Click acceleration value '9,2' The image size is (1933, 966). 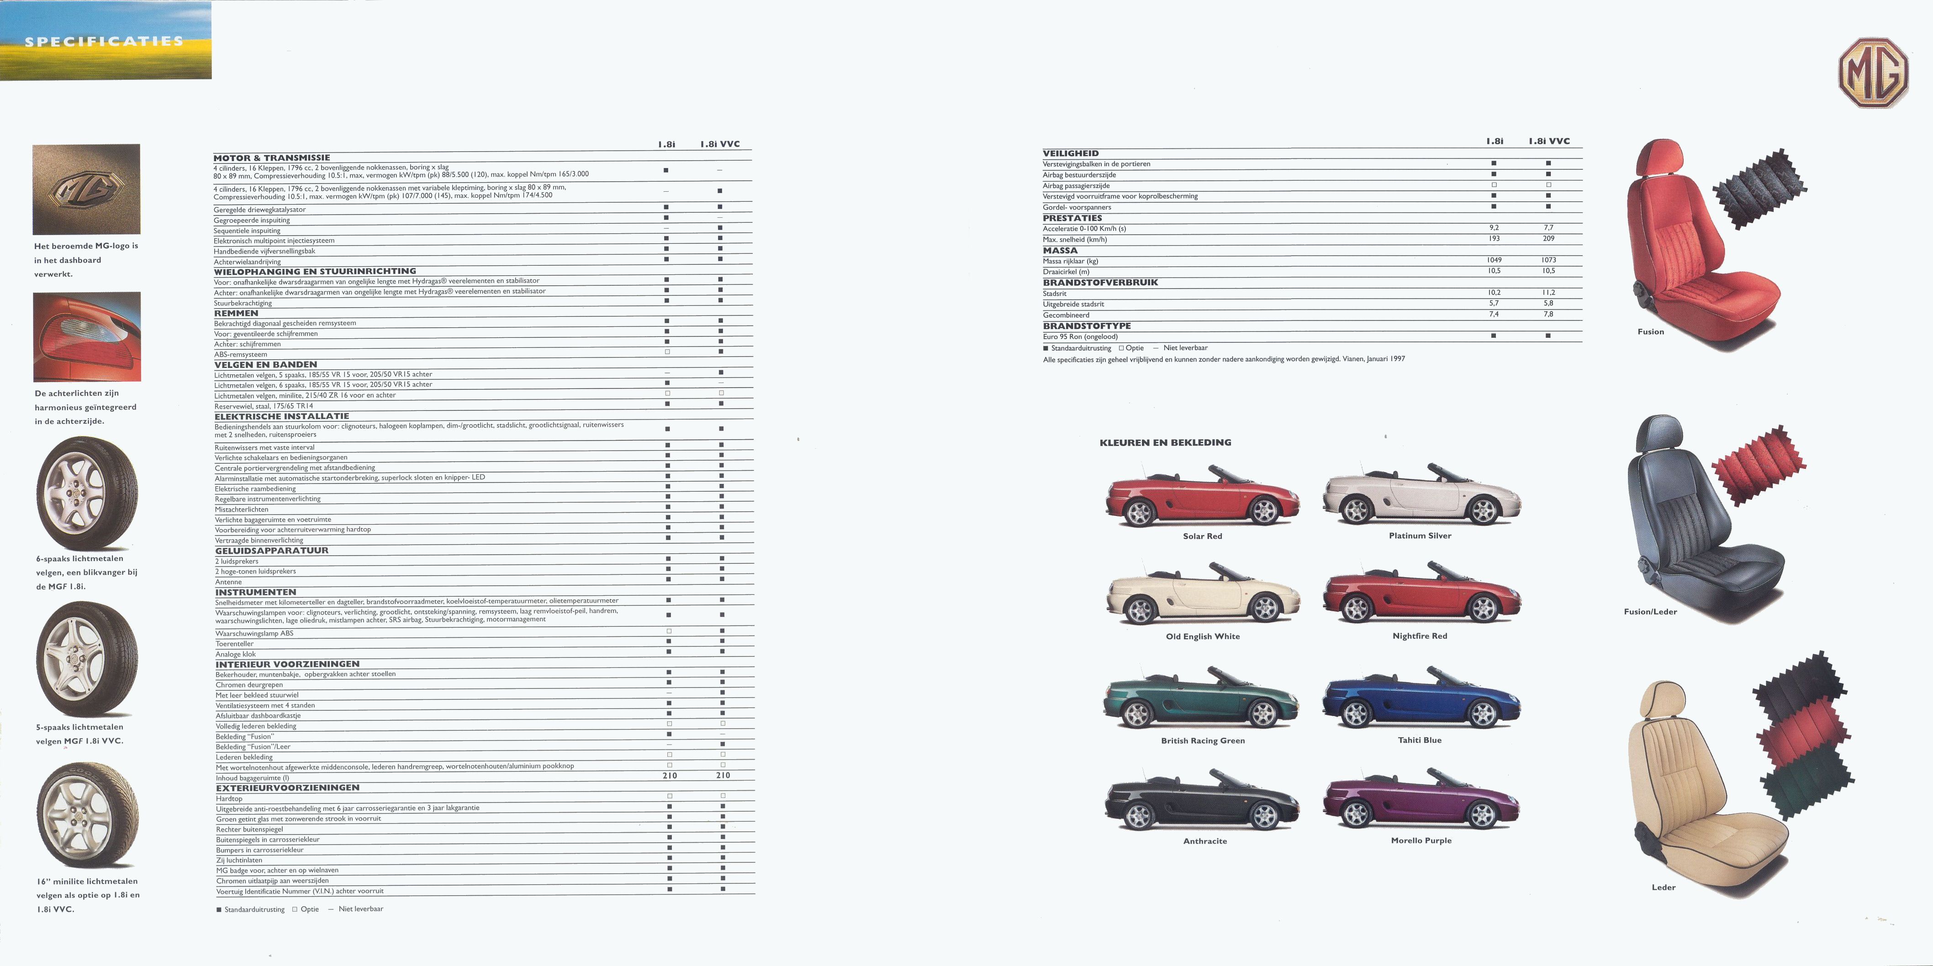1493,228
